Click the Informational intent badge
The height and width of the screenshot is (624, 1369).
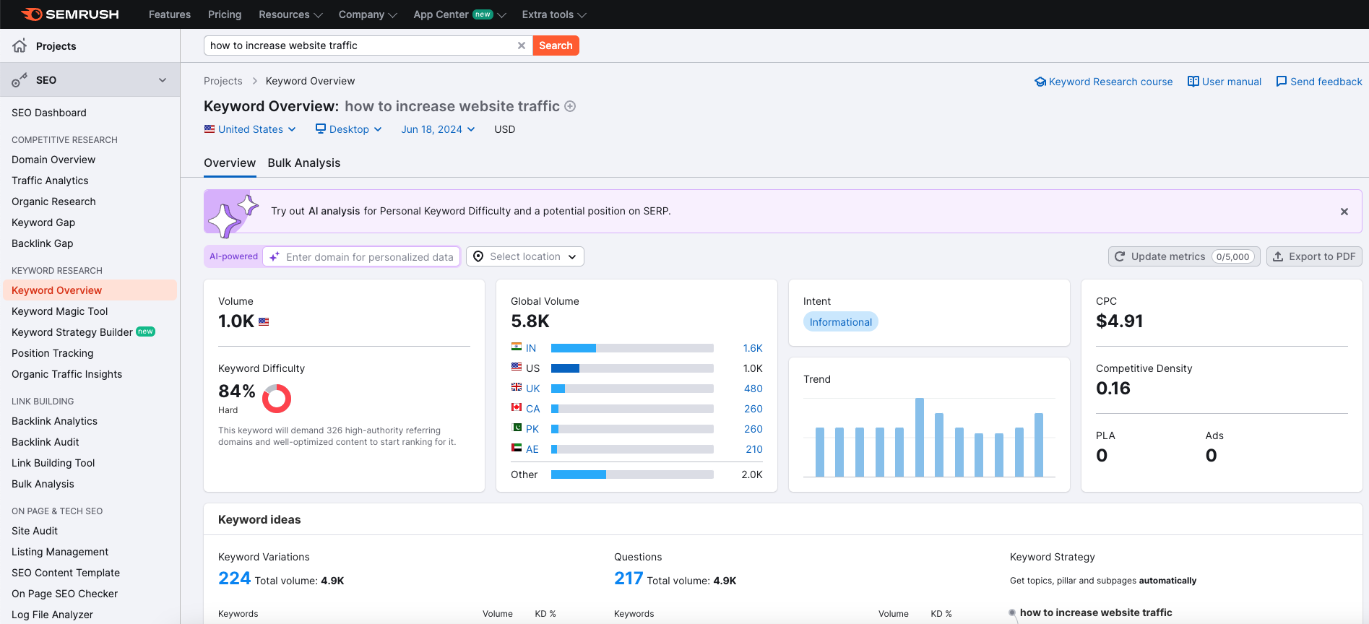pos(841,322)
